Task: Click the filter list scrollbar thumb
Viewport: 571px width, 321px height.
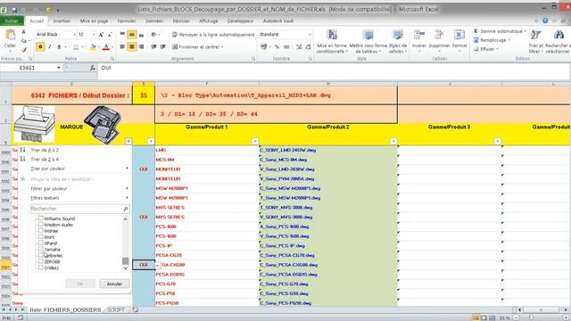Action: coord(125,261)
